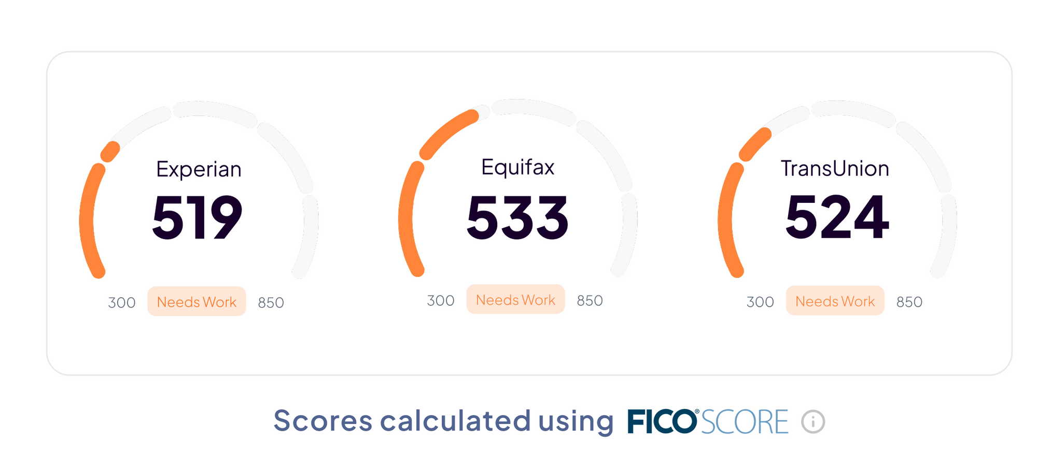The width and height of the screenshot is (1037, 470).
Task: Click the 850 maximum label under Experian
Action: tap(271, 303)
